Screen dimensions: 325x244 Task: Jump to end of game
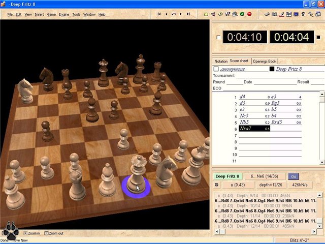tap(188, 14)
